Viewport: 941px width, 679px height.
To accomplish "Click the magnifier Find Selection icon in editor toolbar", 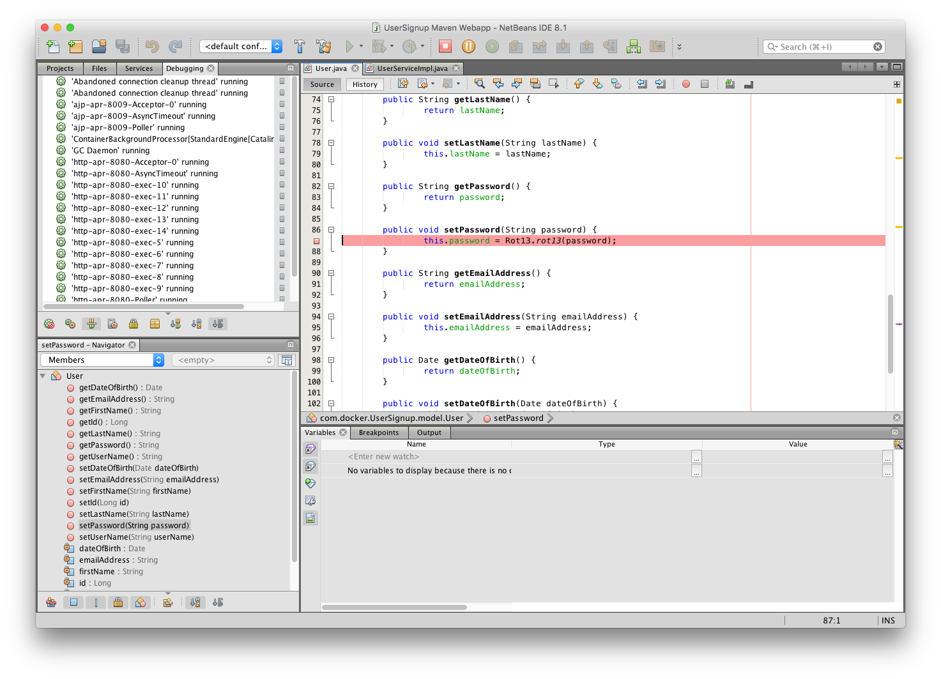I will pyautogui.click(x=479, y=84).
